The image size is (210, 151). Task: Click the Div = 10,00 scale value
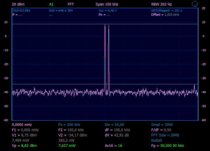click(114, 125)
